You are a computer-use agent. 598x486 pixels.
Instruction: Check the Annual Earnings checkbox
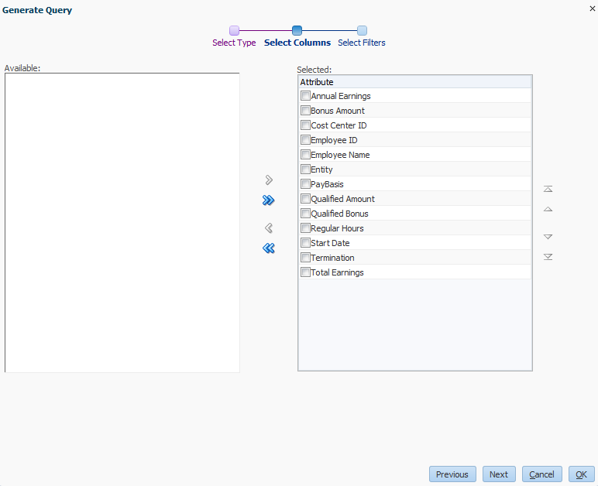pos(305,96)
